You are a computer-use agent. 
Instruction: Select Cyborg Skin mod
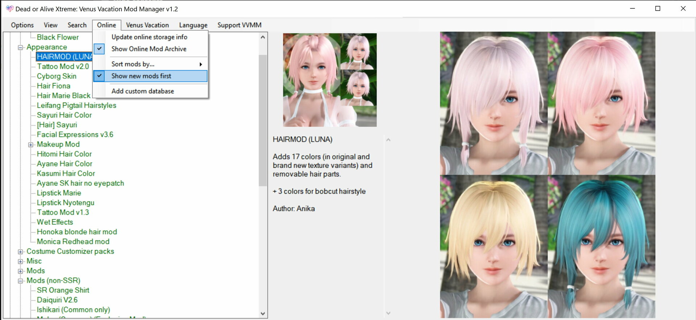pyautogui.click(x=57, y=76)
